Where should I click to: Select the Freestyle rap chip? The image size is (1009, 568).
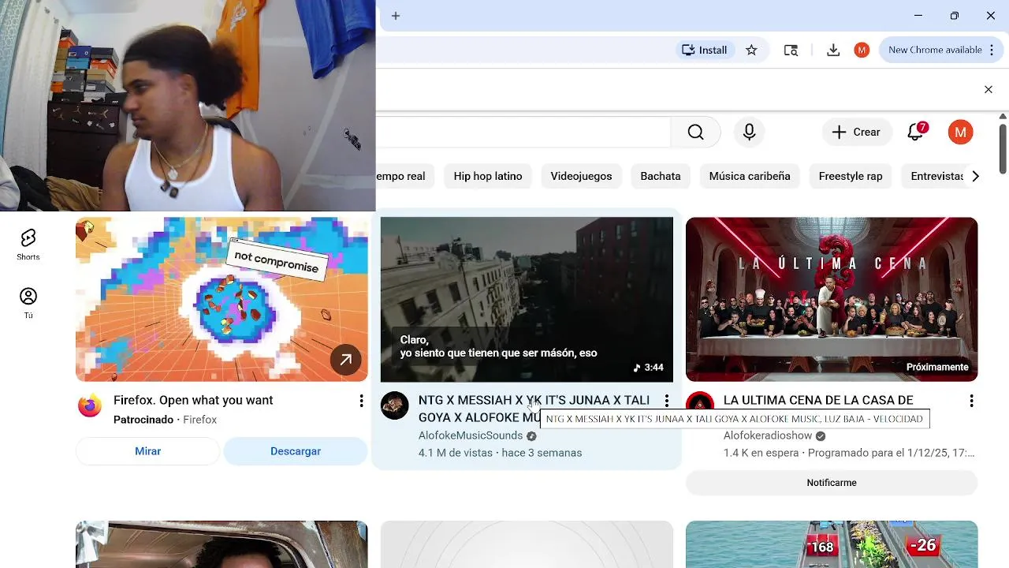tap(851, 176)
